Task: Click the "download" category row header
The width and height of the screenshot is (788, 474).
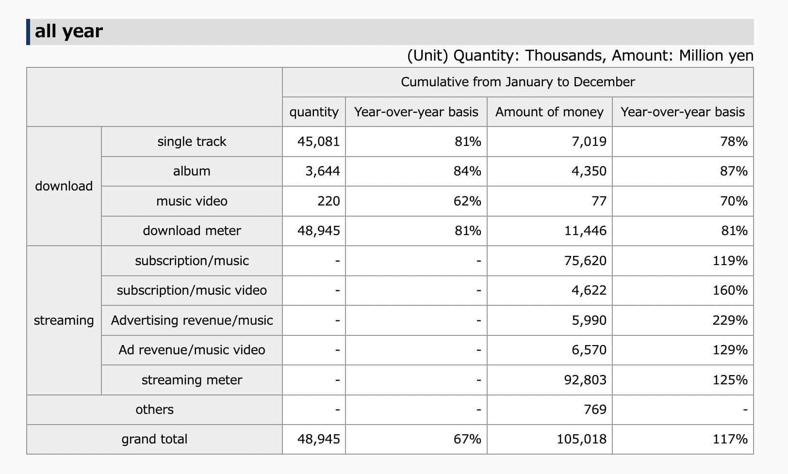Action: tap(64, 186)
